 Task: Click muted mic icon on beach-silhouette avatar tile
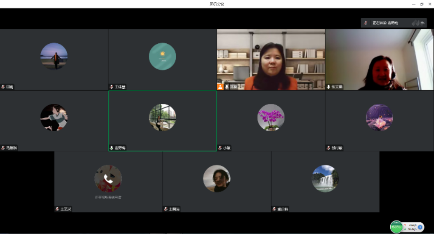(3, 87)
